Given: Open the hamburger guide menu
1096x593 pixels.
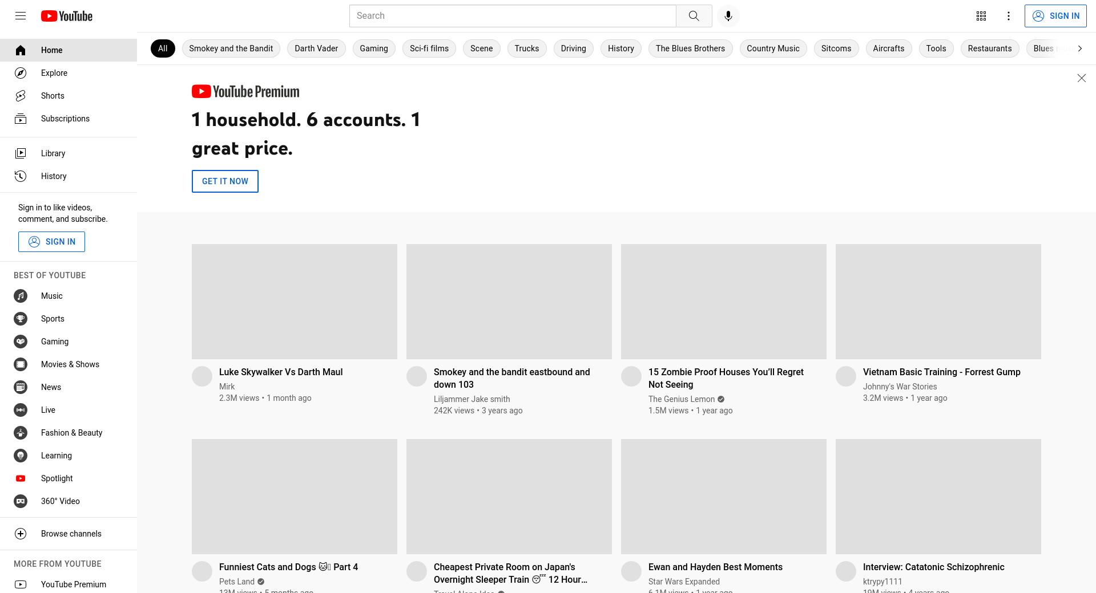Looking at the screenshot, I should (x=21, y=16).
